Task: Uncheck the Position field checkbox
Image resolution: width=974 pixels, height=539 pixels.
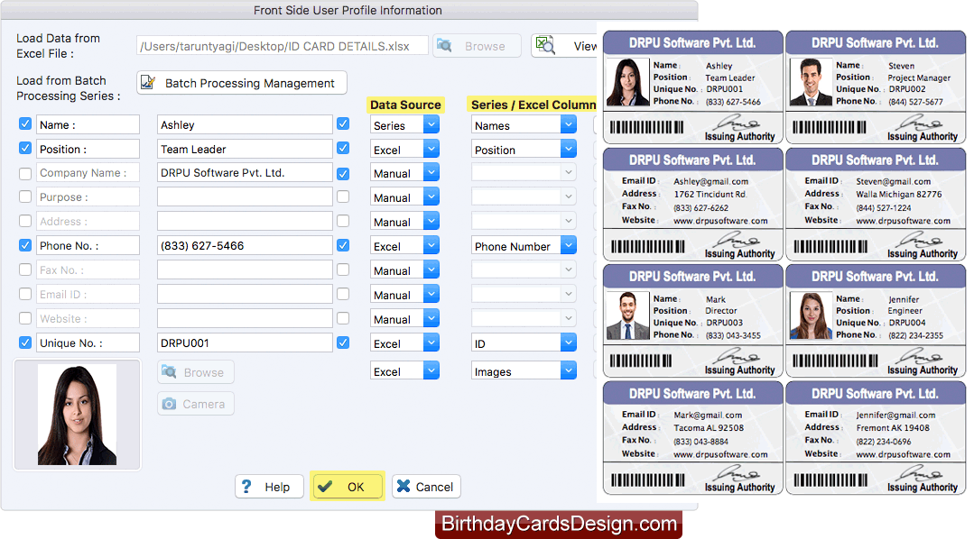Action: coord(25,148)
